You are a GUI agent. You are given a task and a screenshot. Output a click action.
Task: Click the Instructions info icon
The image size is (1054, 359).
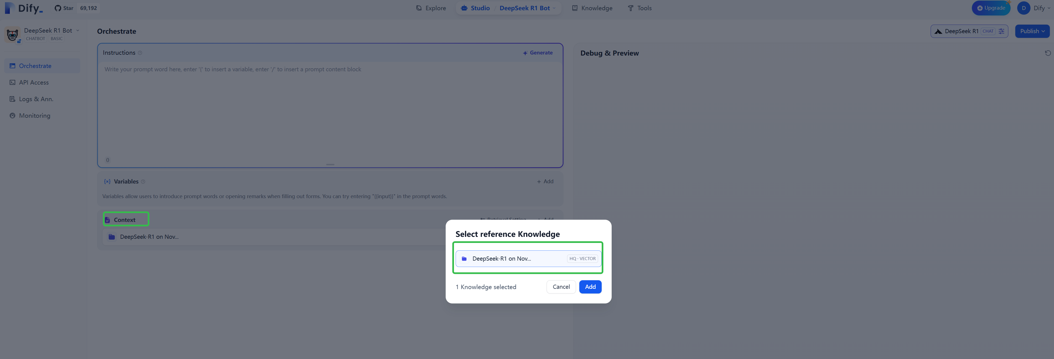pos(140,53)
